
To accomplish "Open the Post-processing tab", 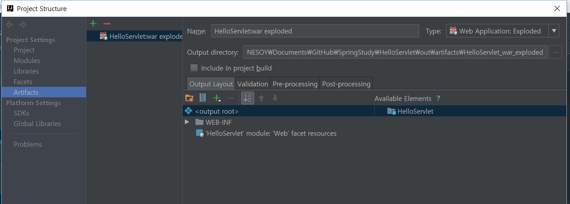I will click(x=346, y=84).
